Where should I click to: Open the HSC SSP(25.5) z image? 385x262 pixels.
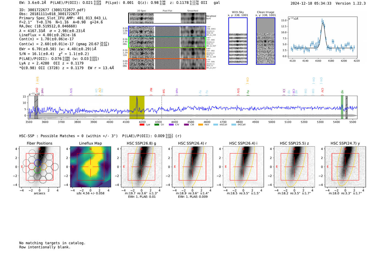pyautogui.click(x=294, y=167)
